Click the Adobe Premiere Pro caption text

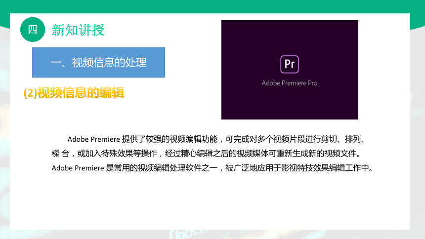290,83
